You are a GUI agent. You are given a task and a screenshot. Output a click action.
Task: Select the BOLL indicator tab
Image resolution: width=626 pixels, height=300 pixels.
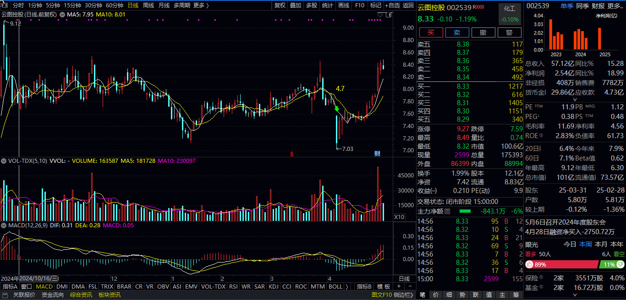336,287
